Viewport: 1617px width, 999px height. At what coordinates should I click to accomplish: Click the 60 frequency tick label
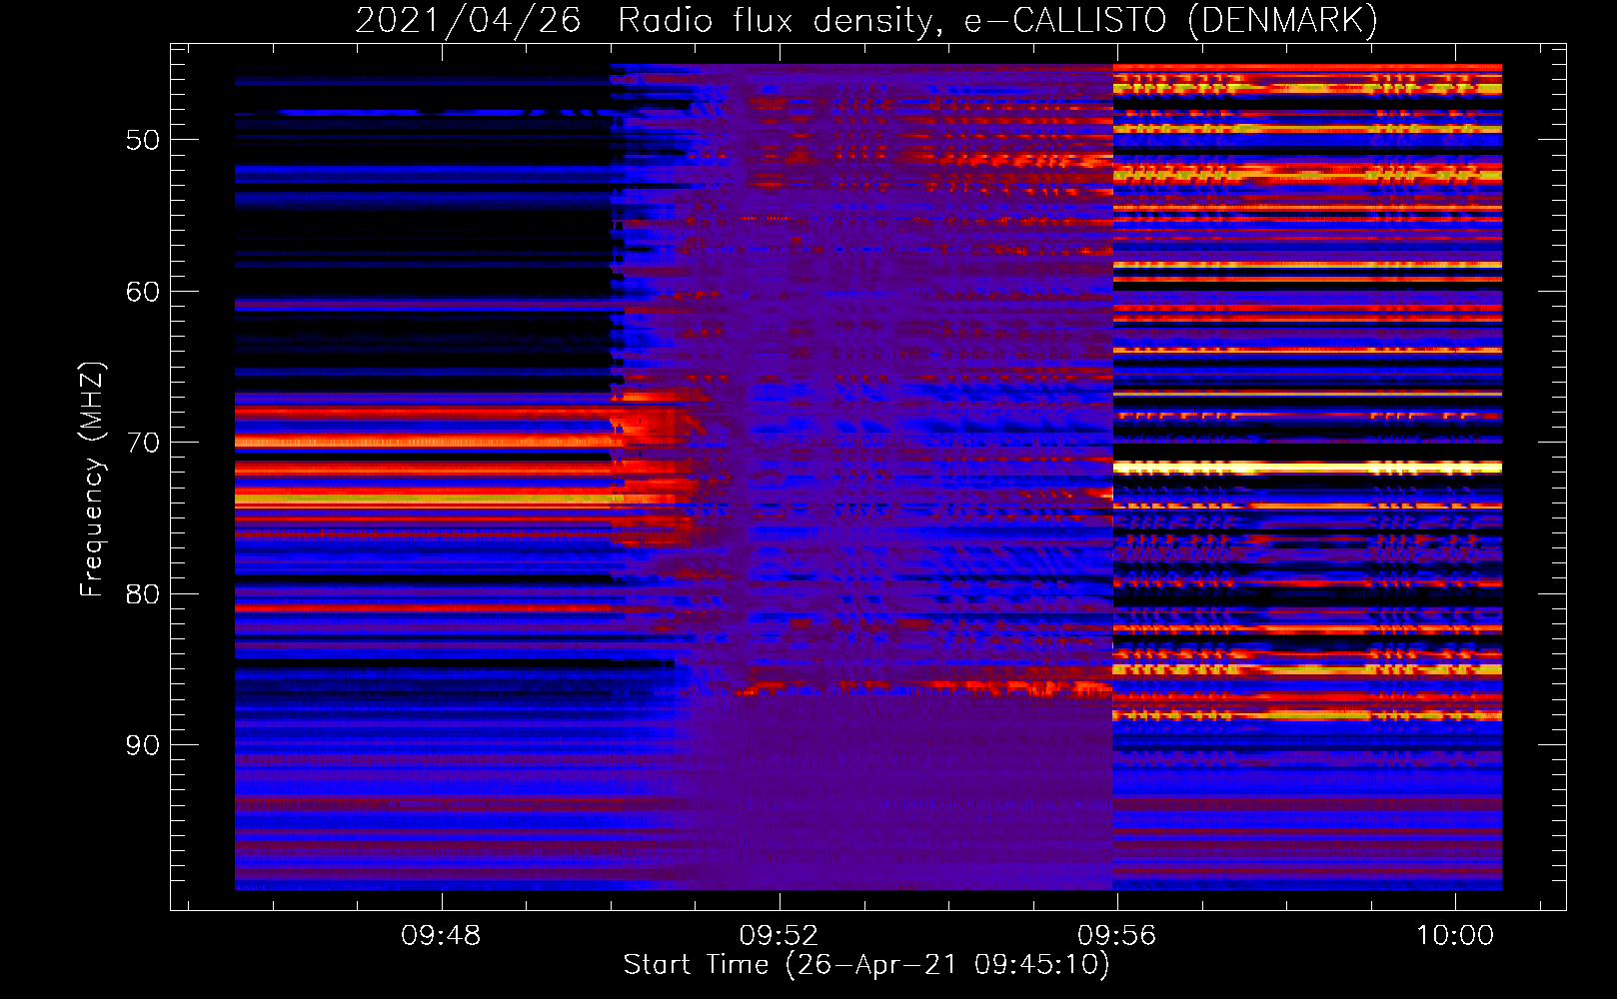[x=143, y=292]
